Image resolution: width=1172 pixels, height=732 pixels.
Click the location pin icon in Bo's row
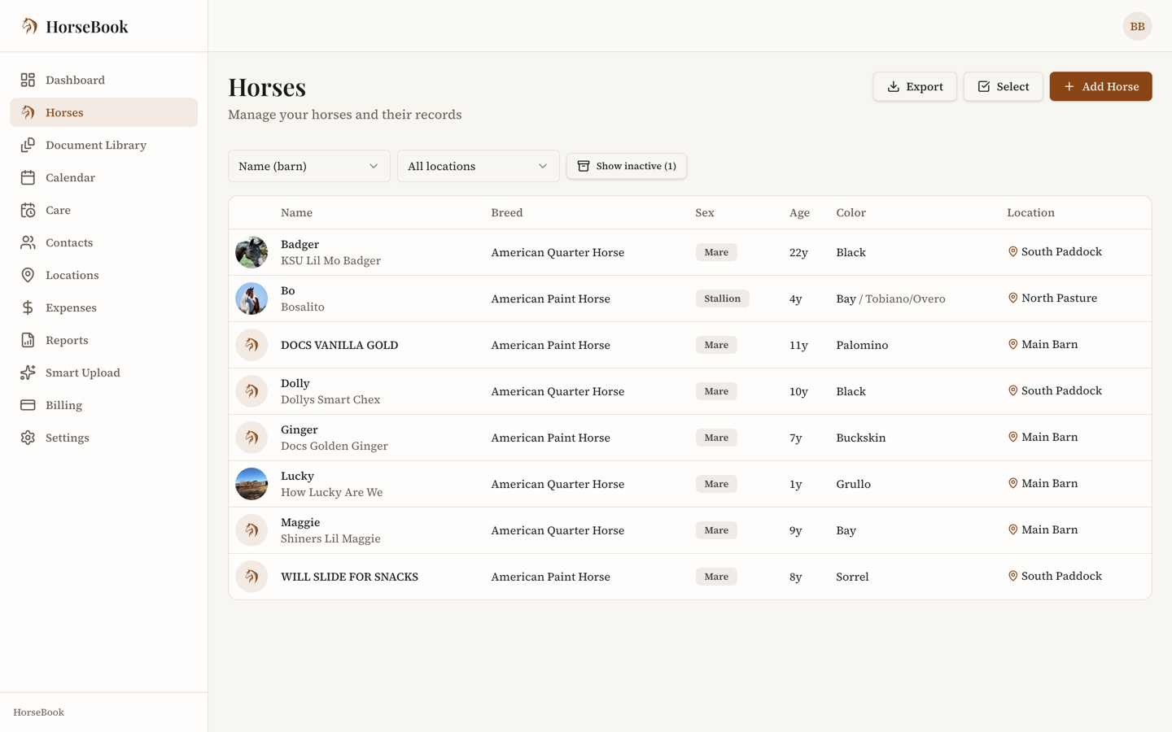tap(1012, 298)
